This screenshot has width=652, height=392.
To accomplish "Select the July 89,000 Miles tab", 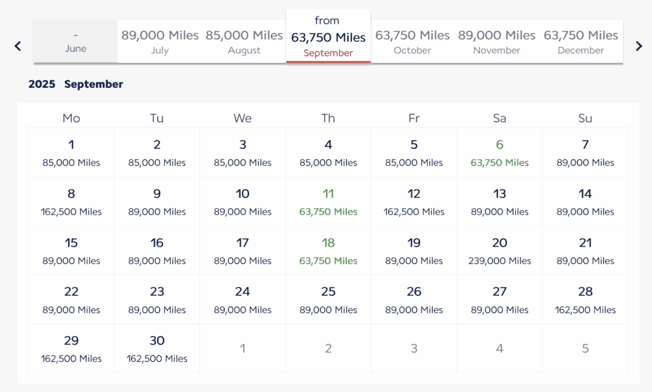I will pos(160,42).
